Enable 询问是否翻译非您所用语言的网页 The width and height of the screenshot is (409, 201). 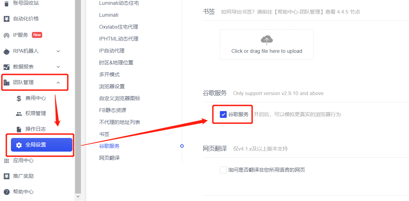[x=223, y=170]
